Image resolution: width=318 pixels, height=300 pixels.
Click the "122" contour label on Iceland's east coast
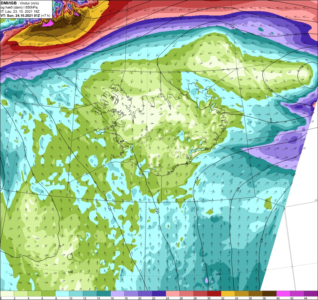click(x=218, y=112)
